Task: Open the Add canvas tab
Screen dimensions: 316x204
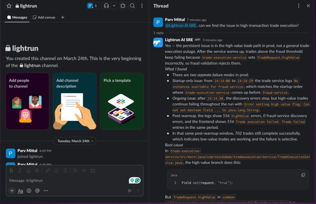Action: [44, 17]
